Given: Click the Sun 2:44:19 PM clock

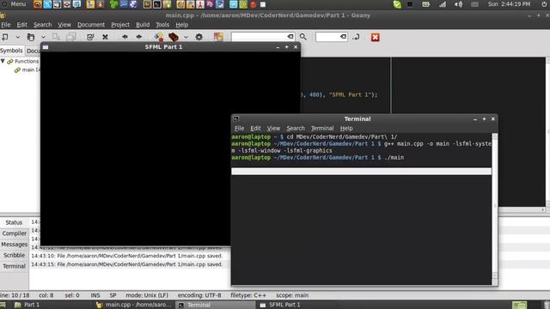Looking at the screenshot, I should click(x=509, y=4).
